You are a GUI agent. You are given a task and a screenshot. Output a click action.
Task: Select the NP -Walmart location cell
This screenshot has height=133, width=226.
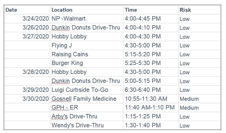87,19
